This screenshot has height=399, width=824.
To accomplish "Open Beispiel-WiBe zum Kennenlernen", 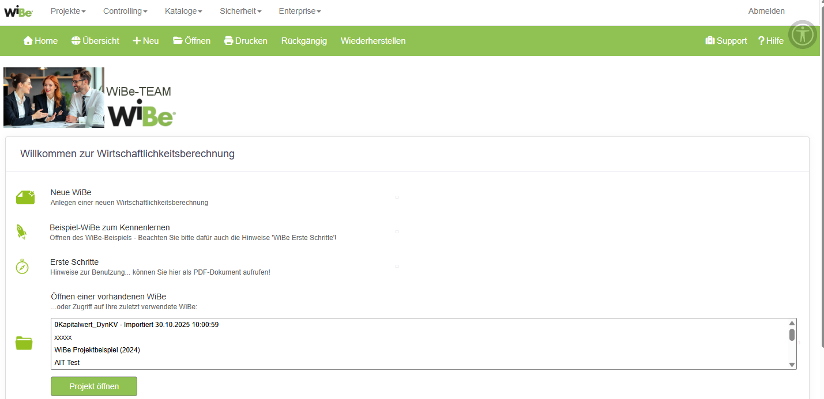I will (x=110, y=227).
